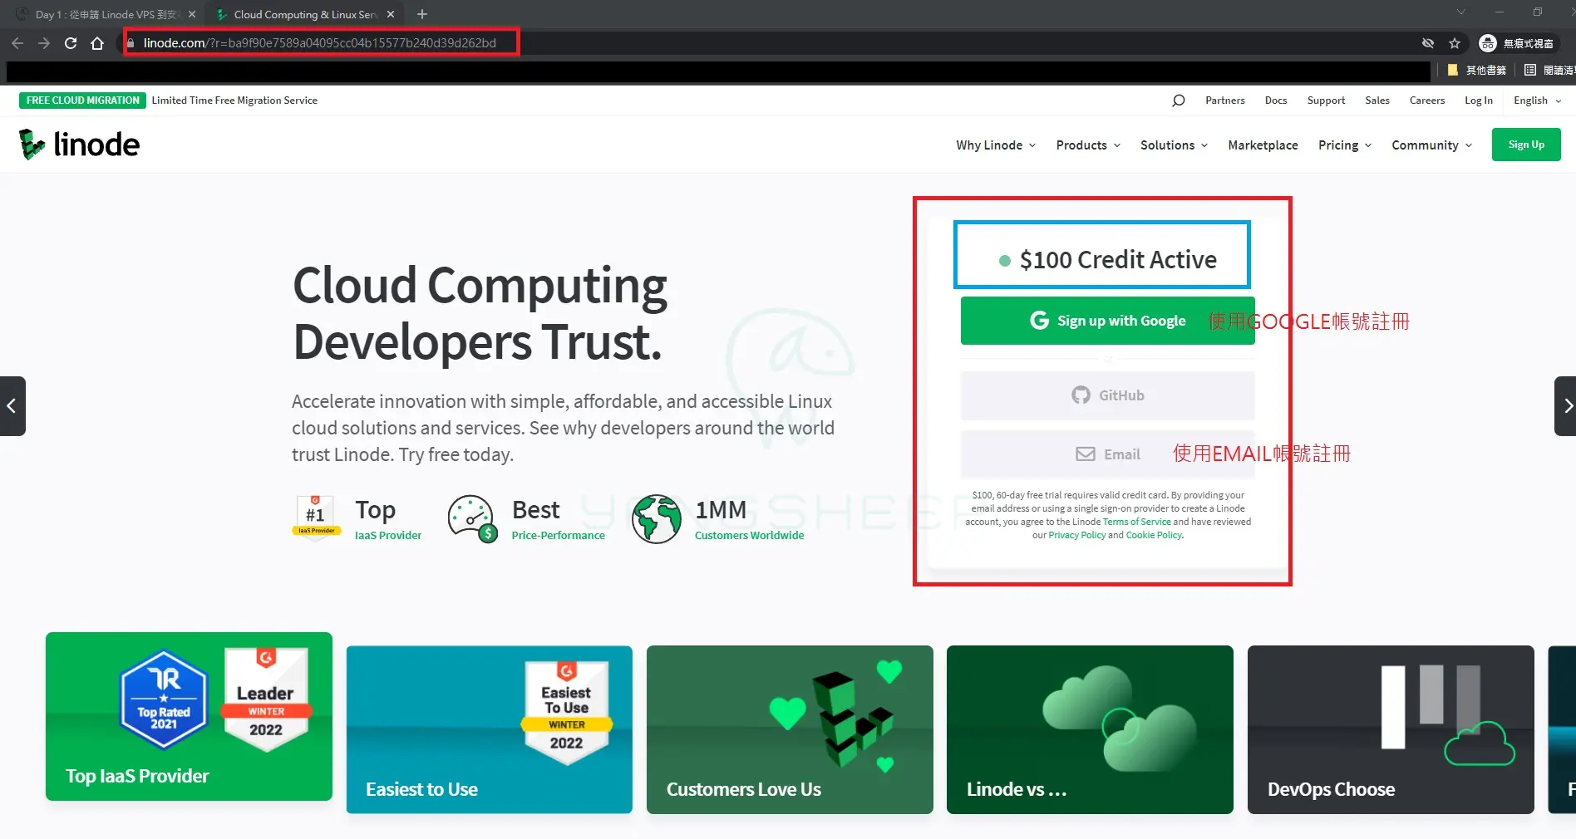Screen dimensions: 1576x839
Task: Open the Support link
Action: point(1326,101)
